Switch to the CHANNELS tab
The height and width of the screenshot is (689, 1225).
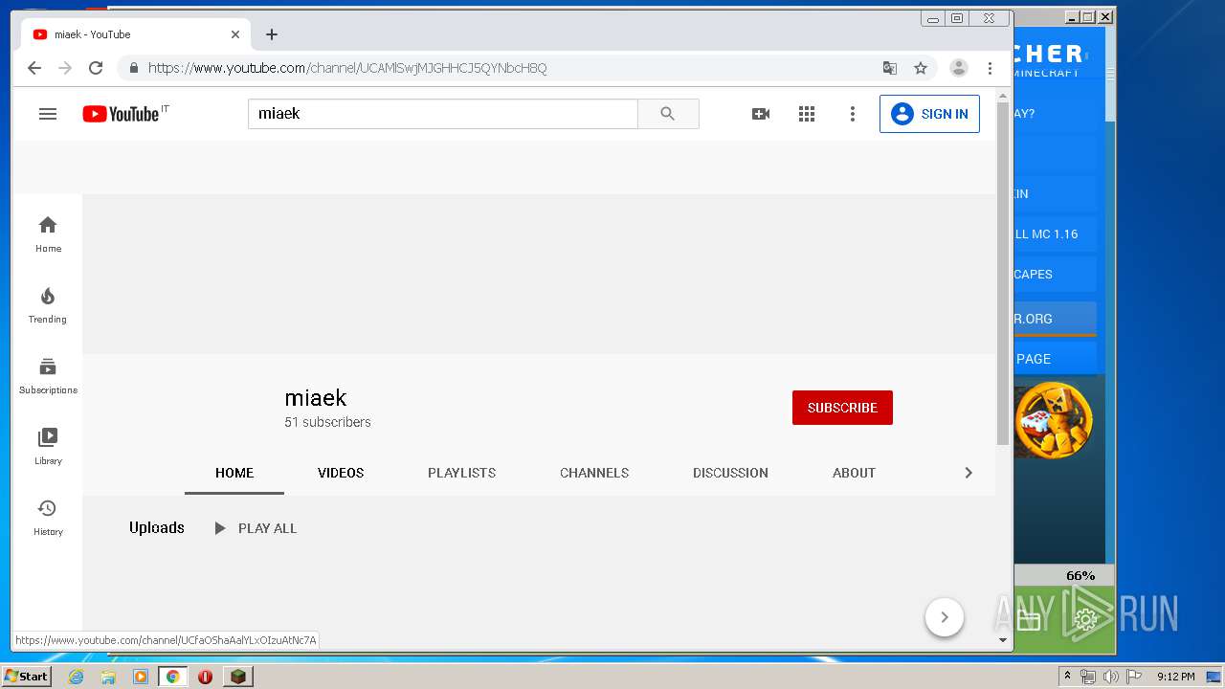coord(594,473)
